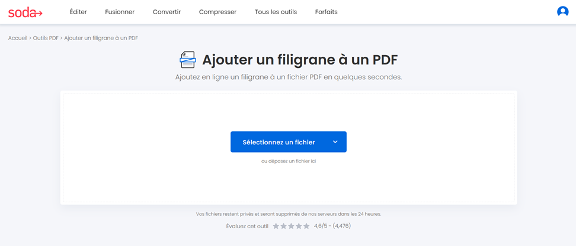Open Tous les outils menu
Screen dimensions: 576x246
276,12
